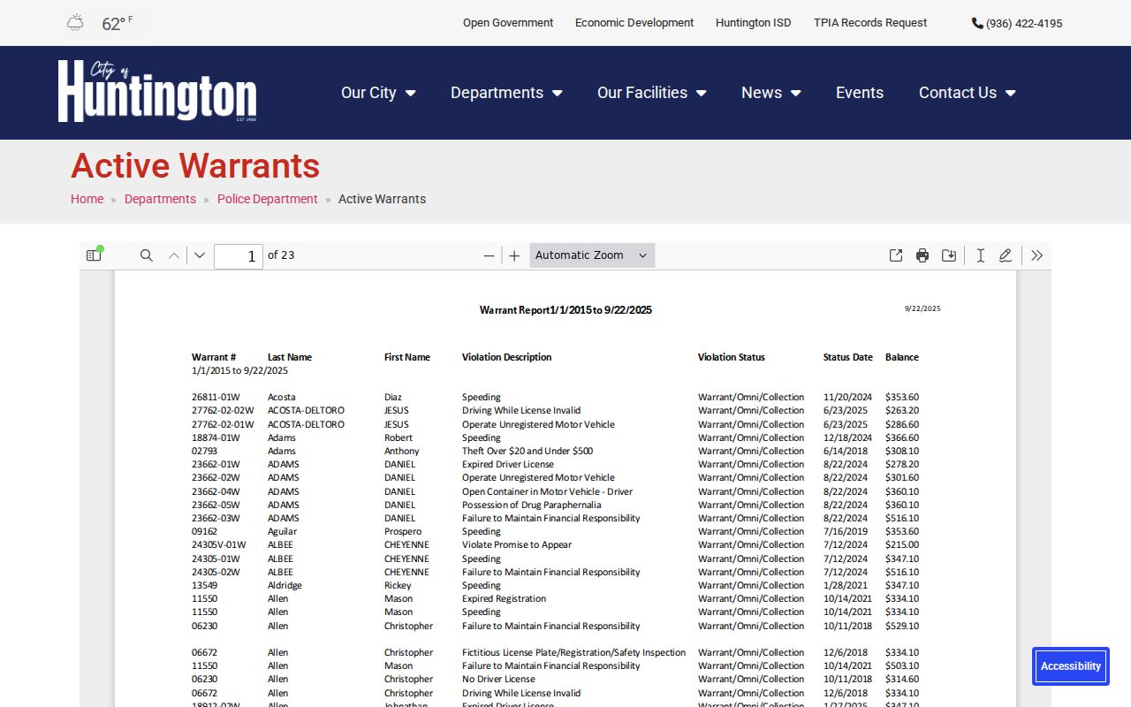
Task: Expand the Departments menu
Action: pos(506,93)
